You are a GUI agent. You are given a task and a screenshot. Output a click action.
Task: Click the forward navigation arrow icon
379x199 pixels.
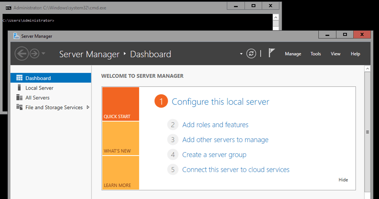pos(34,54)
